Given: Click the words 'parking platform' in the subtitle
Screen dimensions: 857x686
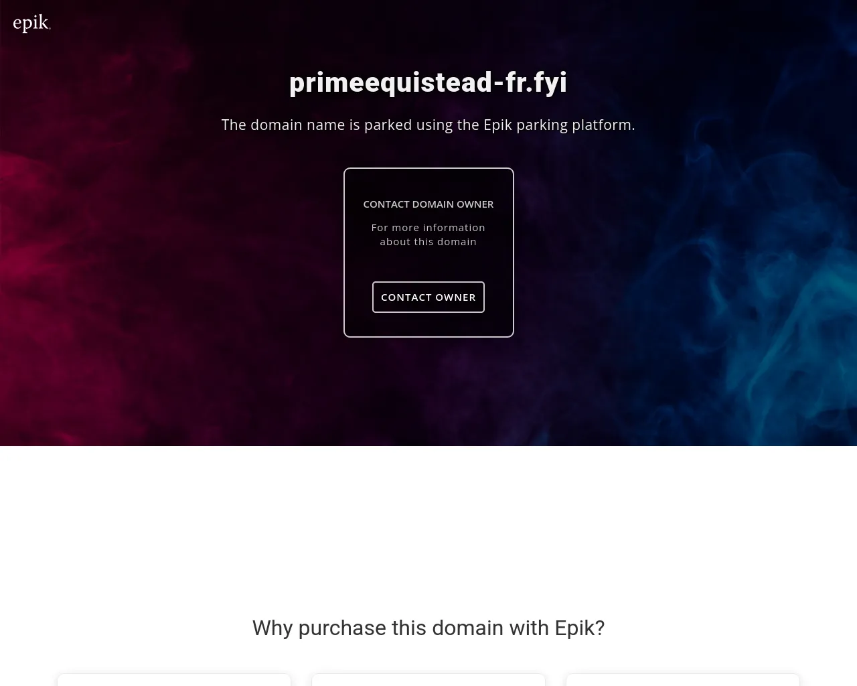Looking at the screenshot, I should coord(575,125).
